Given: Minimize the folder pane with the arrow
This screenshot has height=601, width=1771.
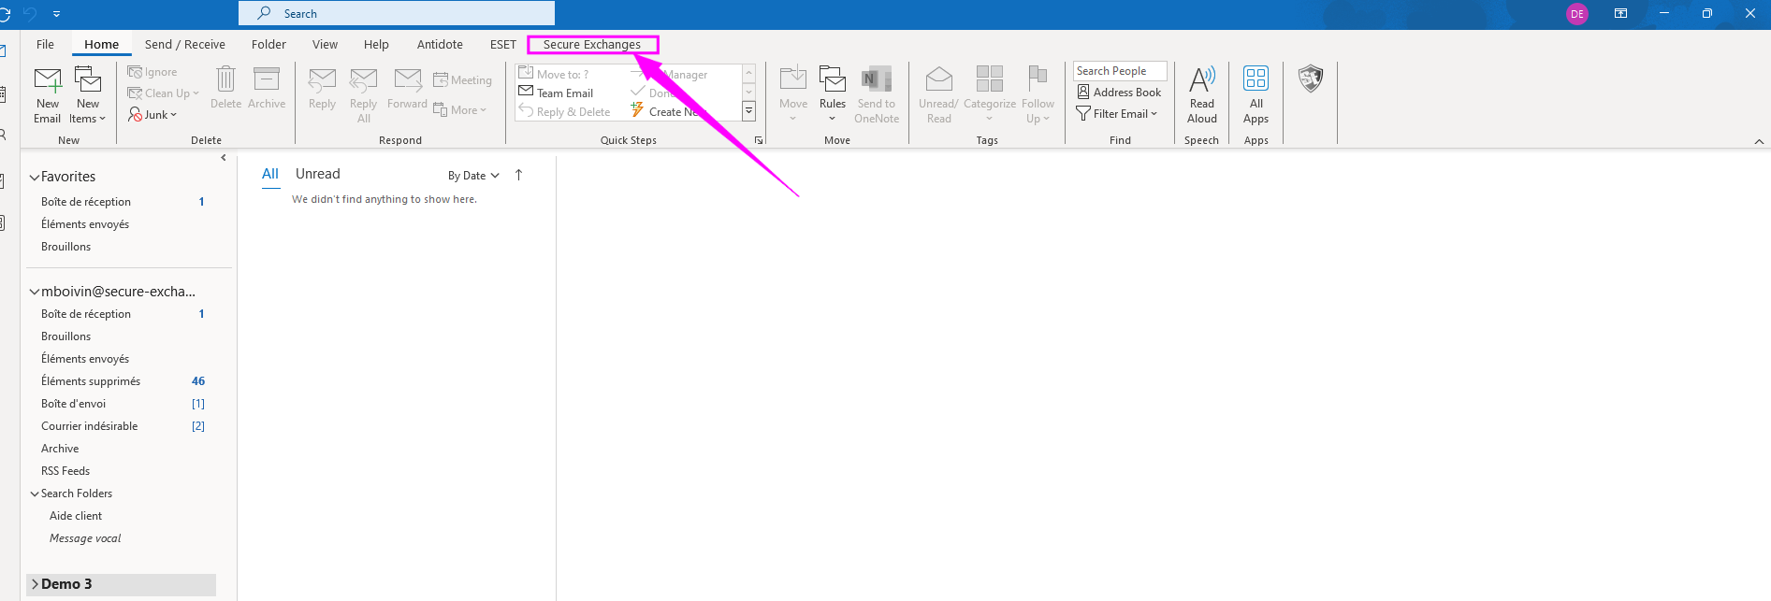Looking at the screenshot, I should coord(223,158).
